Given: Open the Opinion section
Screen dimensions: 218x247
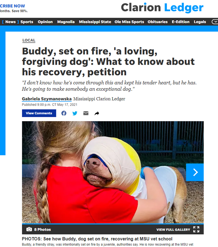Looking at the screenshot, I should point(45,22).
